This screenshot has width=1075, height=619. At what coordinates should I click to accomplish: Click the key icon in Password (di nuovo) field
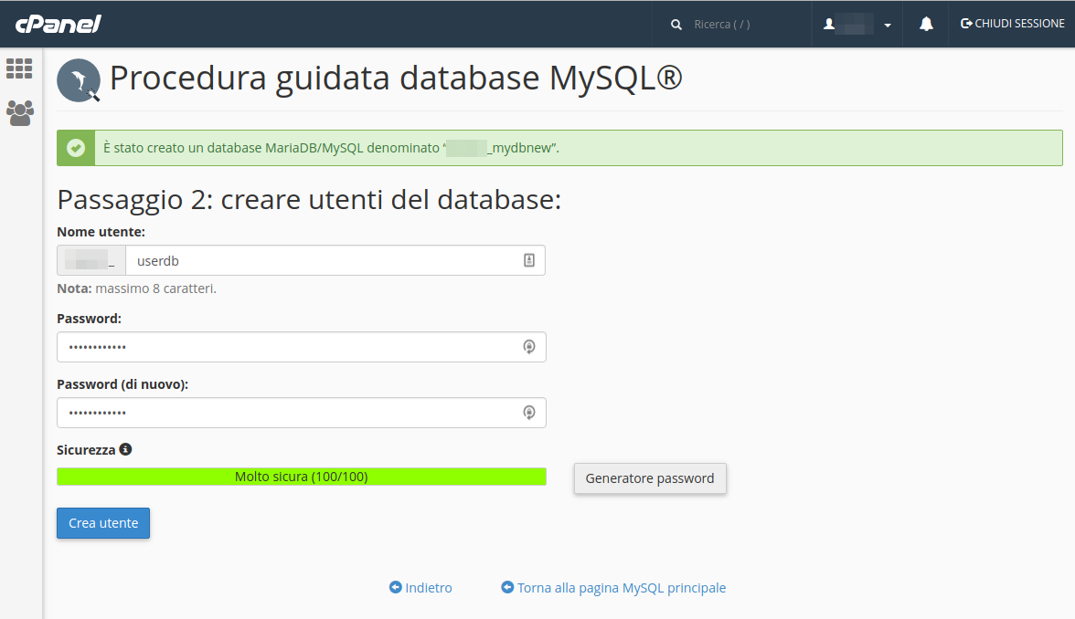[529, 413]
